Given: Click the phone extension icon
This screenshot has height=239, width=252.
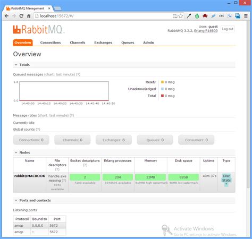Looking at the screenshot, I should [x=230, y=16].
